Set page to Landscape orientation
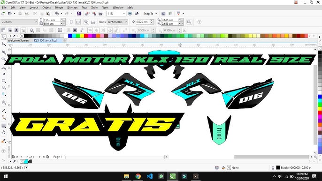 pyautogui.click(x=78, y=22)
